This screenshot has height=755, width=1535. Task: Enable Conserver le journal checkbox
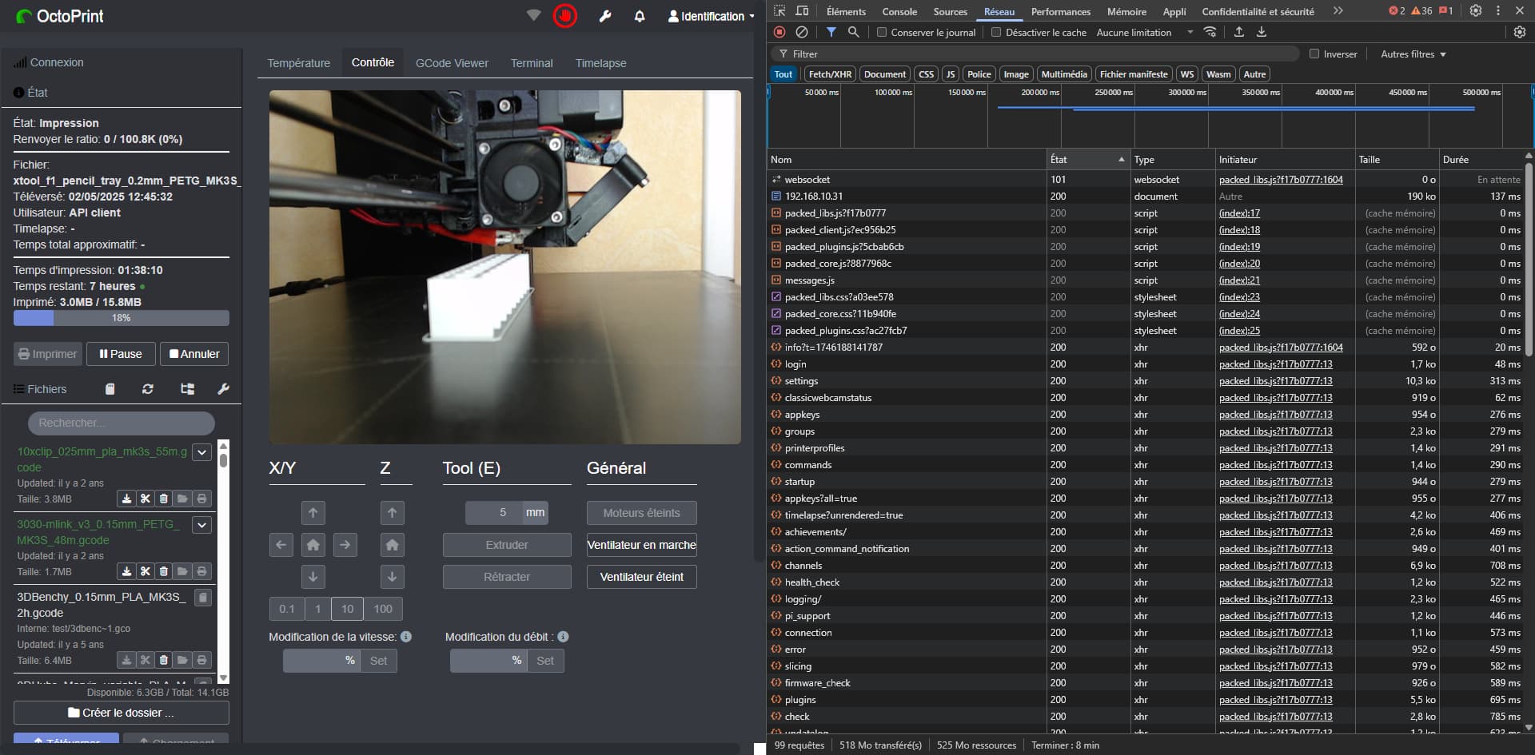tap(882, 33)
